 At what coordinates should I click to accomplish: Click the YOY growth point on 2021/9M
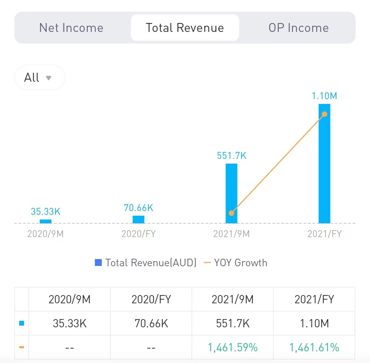click(232, 213)
